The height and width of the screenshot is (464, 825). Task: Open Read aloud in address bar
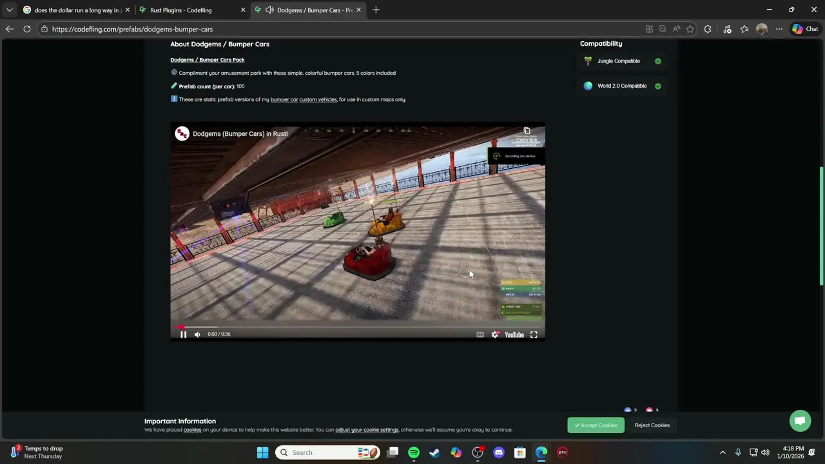676,29
